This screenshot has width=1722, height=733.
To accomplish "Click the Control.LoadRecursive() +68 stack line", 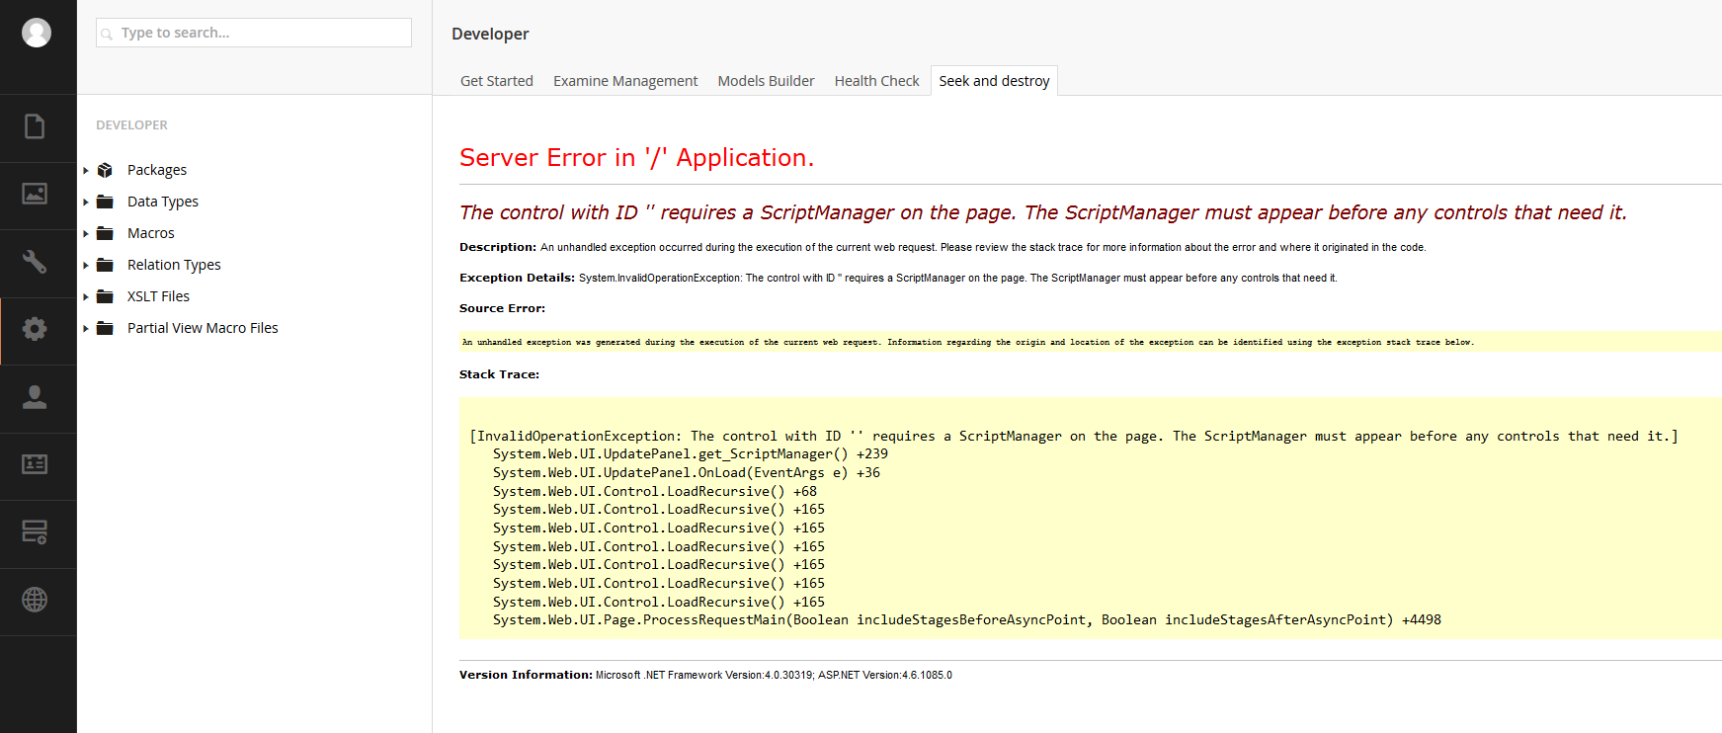I will pos(655,491).
